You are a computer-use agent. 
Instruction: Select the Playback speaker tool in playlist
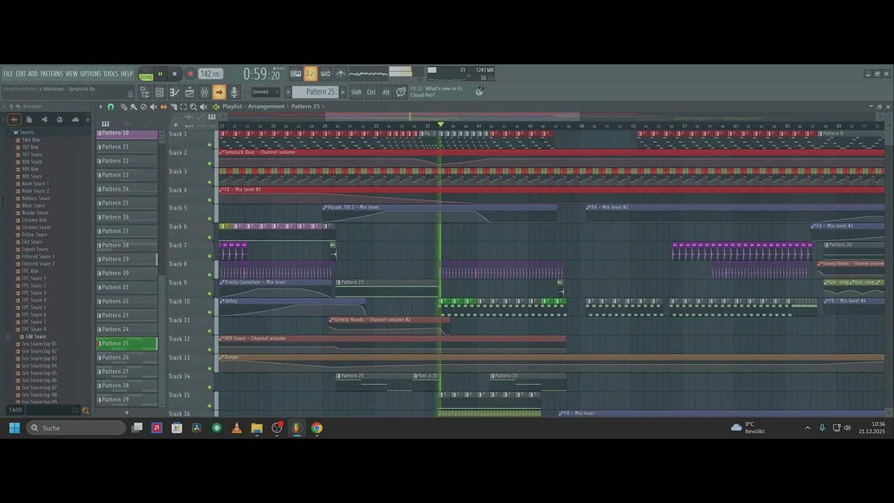tap(203, 107)
